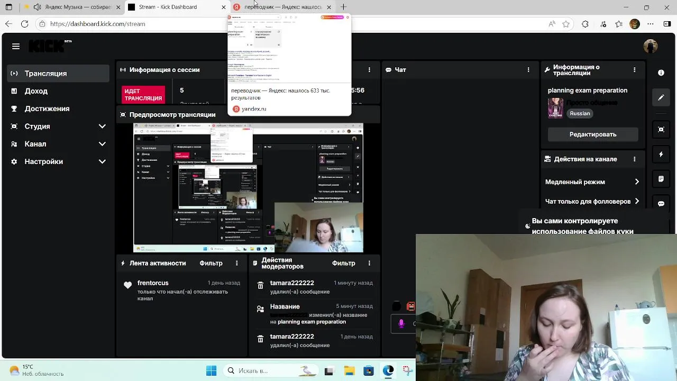This screenshot has width=677, height=381.
Task: Expand the Канал sidebar group
Action: click(58, 144)
